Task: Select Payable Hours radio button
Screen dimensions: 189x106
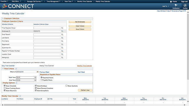Action: [x=41, y=80]
